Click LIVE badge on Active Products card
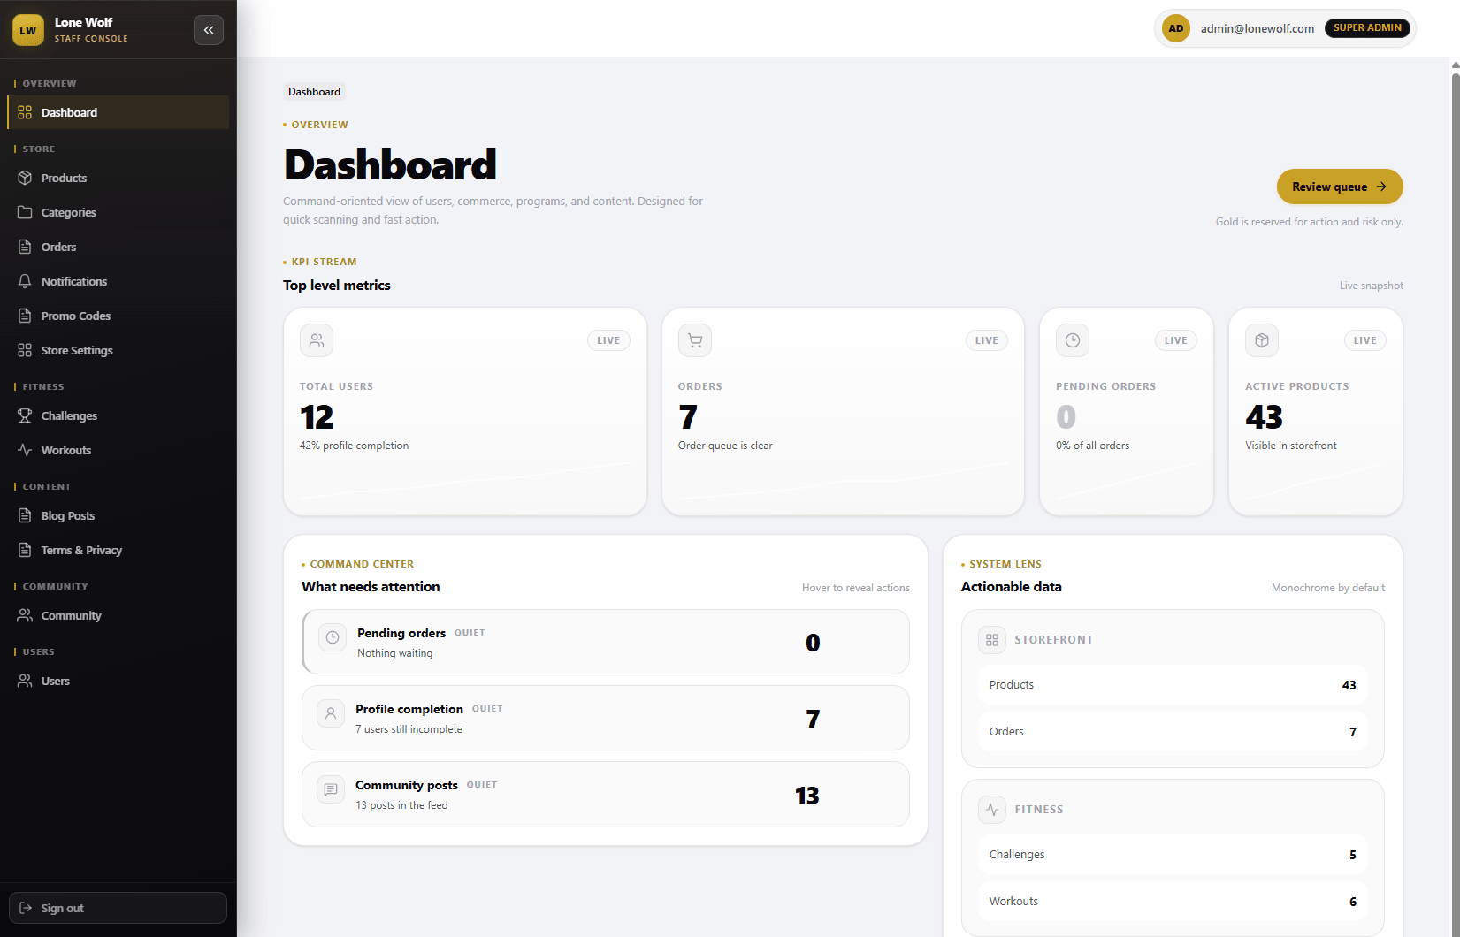The height and width of the screenshot is (937, 1460). pyautogui.click(x=1365, y=340)
